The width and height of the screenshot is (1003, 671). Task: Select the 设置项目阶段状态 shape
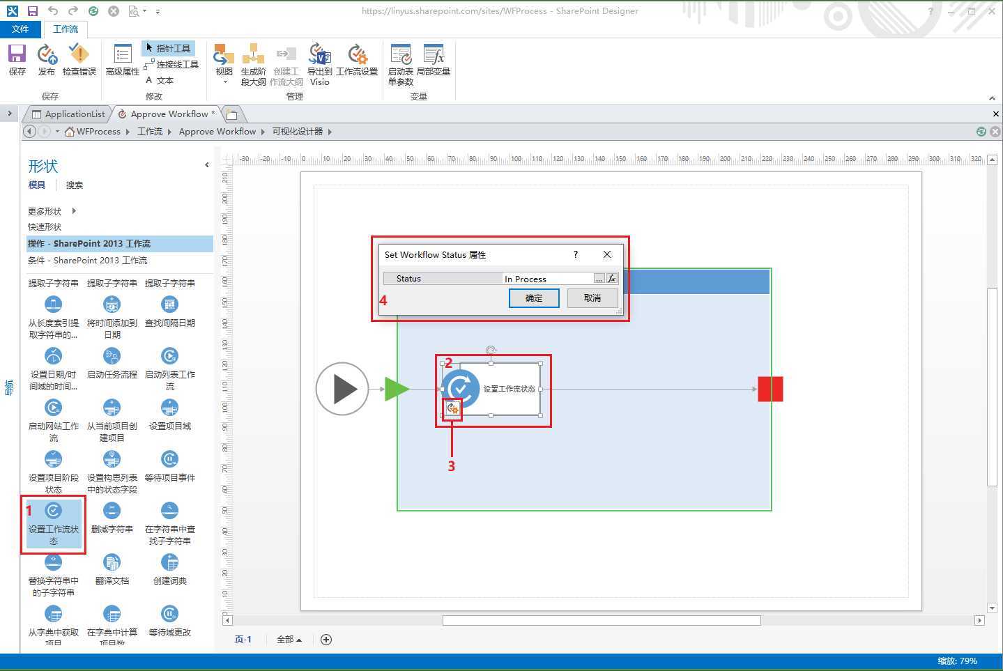pos(54,472)
